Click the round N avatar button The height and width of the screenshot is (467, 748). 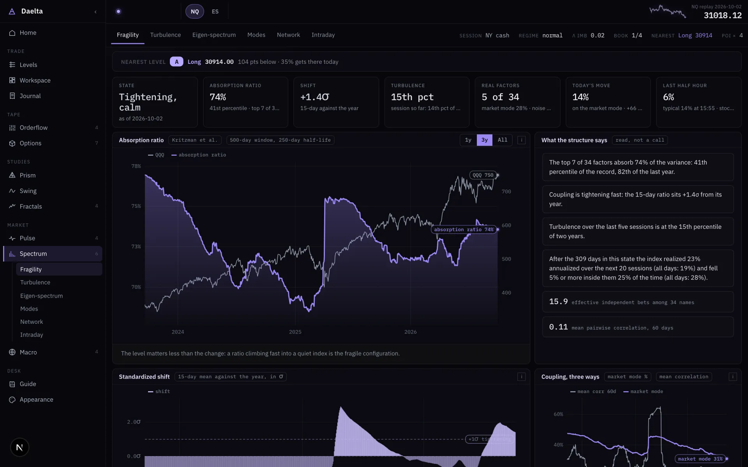click(x=19, y=448)
